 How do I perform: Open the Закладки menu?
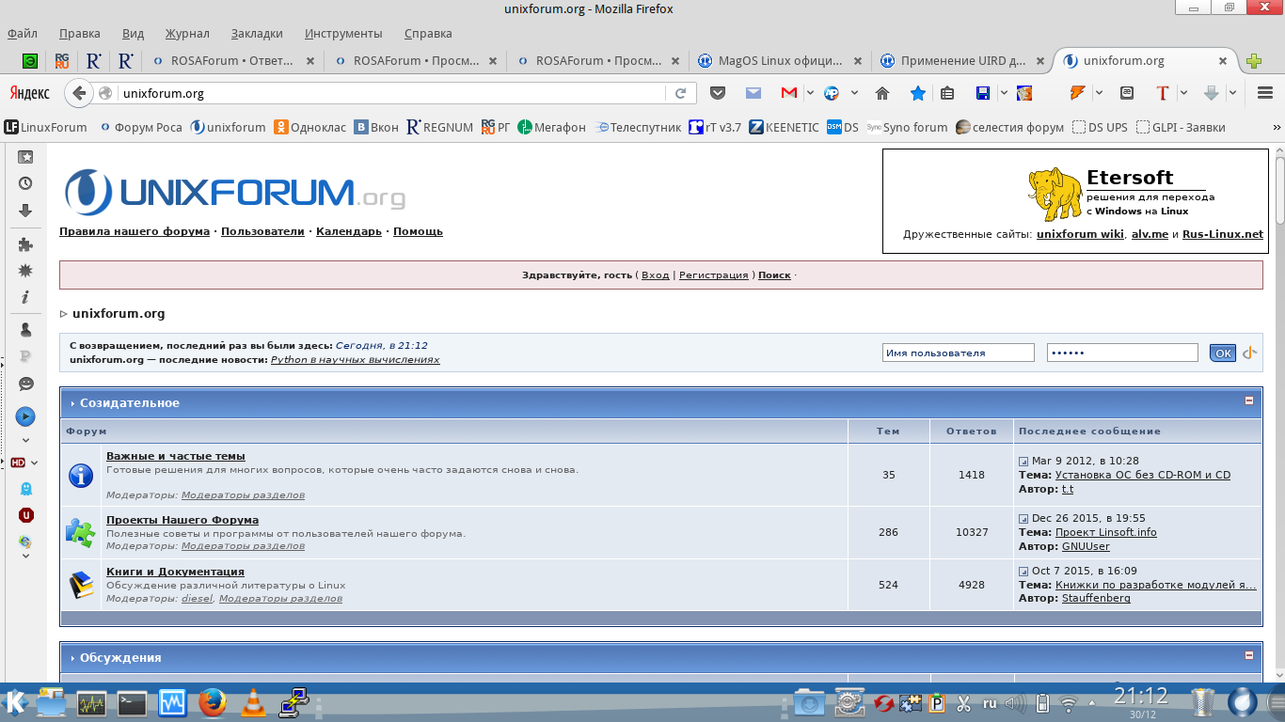coord(256,33)
